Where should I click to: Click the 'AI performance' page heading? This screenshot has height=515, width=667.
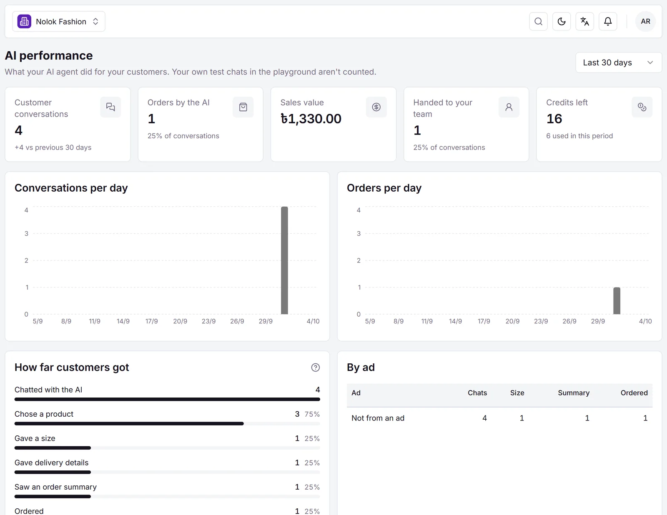(x=49, y=55)
